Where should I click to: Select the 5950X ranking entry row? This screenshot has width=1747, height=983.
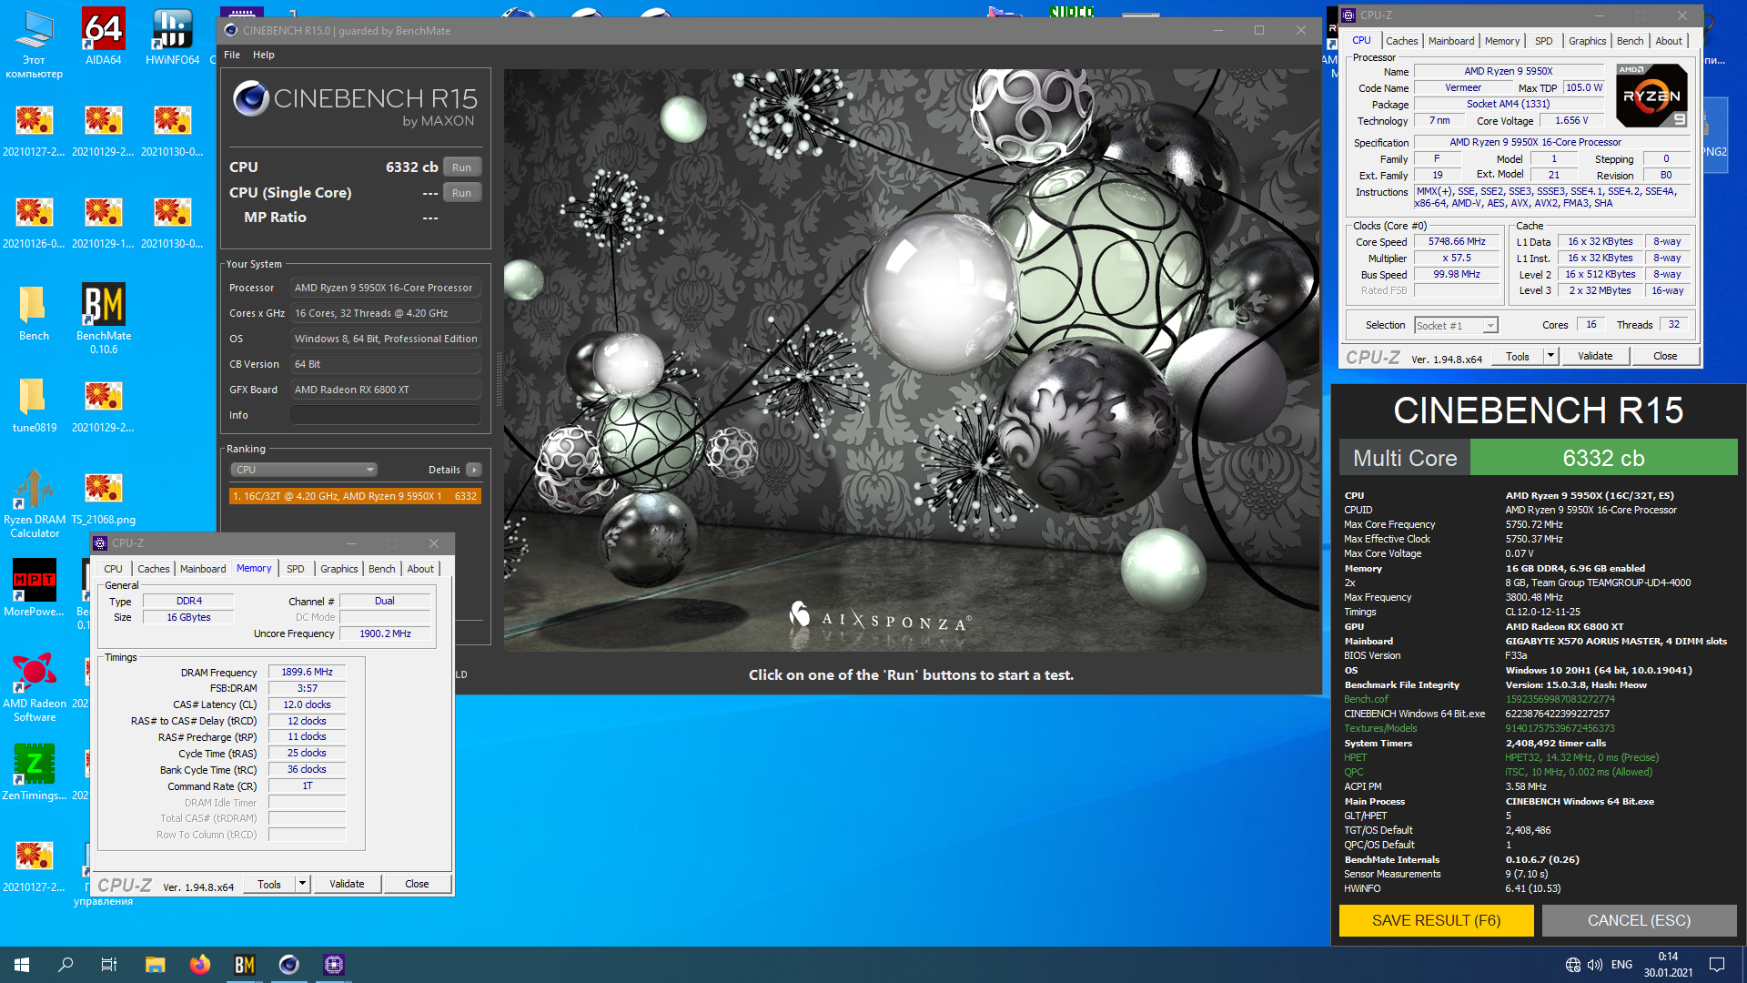click(355, 496)
